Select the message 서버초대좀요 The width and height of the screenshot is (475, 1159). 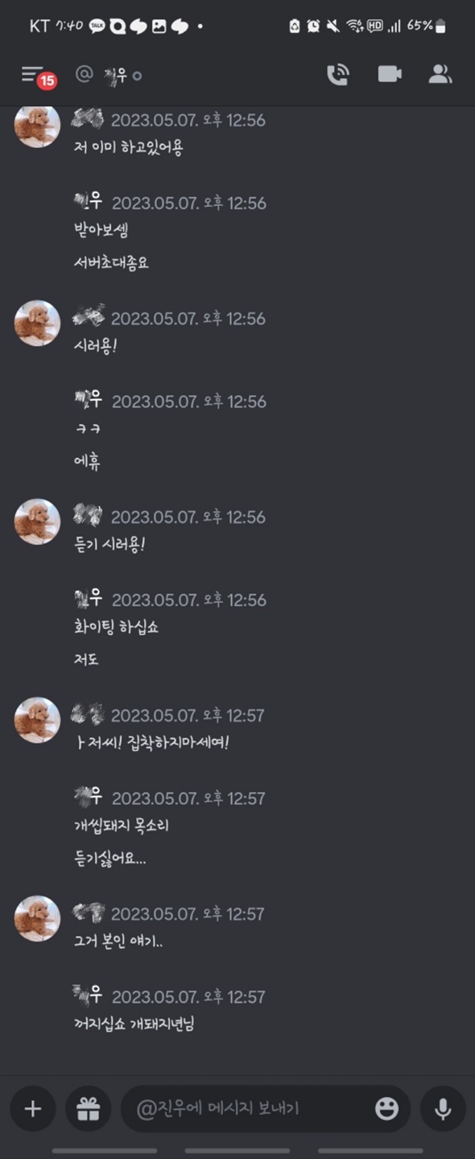pos(111,262)
